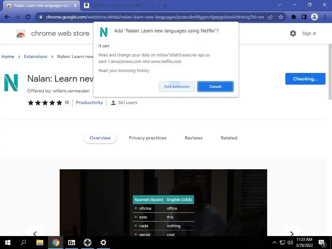Click the Sign in link
Screen dimensions: 332x249
tap(309, 33)
